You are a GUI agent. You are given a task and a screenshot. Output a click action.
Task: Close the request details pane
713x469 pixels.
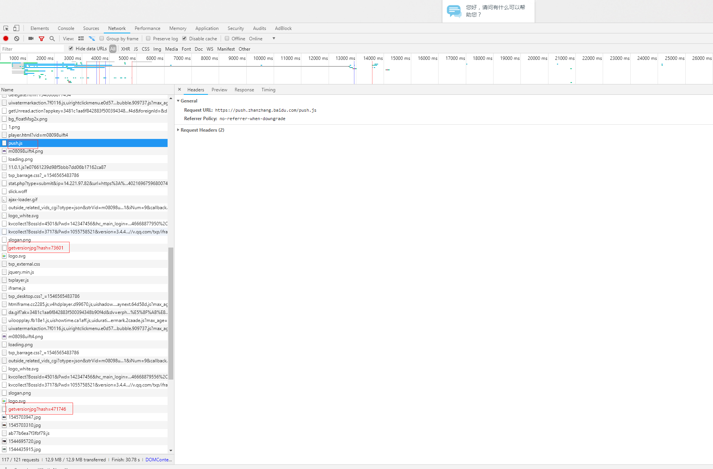coord(179,89)
